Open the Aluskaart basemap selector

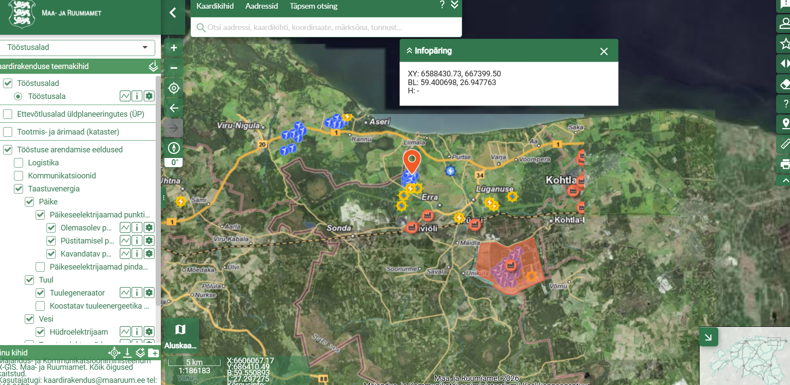180,336
